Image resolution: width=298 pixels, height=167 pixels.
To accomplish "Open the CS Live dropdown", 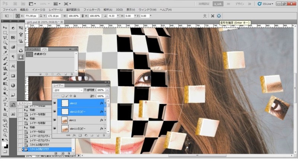I will [x=265, y=4].
